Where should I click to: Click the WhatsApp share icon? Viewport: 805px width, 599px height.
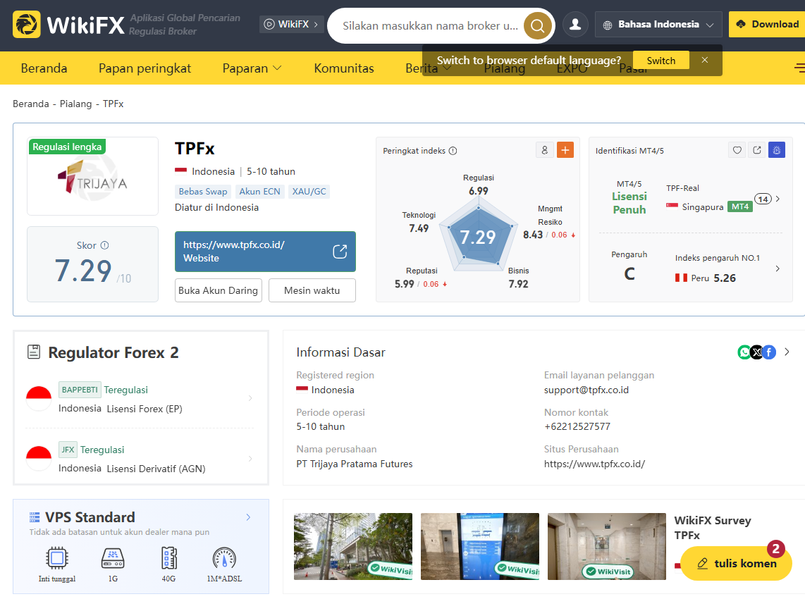(x=744, y=352)
